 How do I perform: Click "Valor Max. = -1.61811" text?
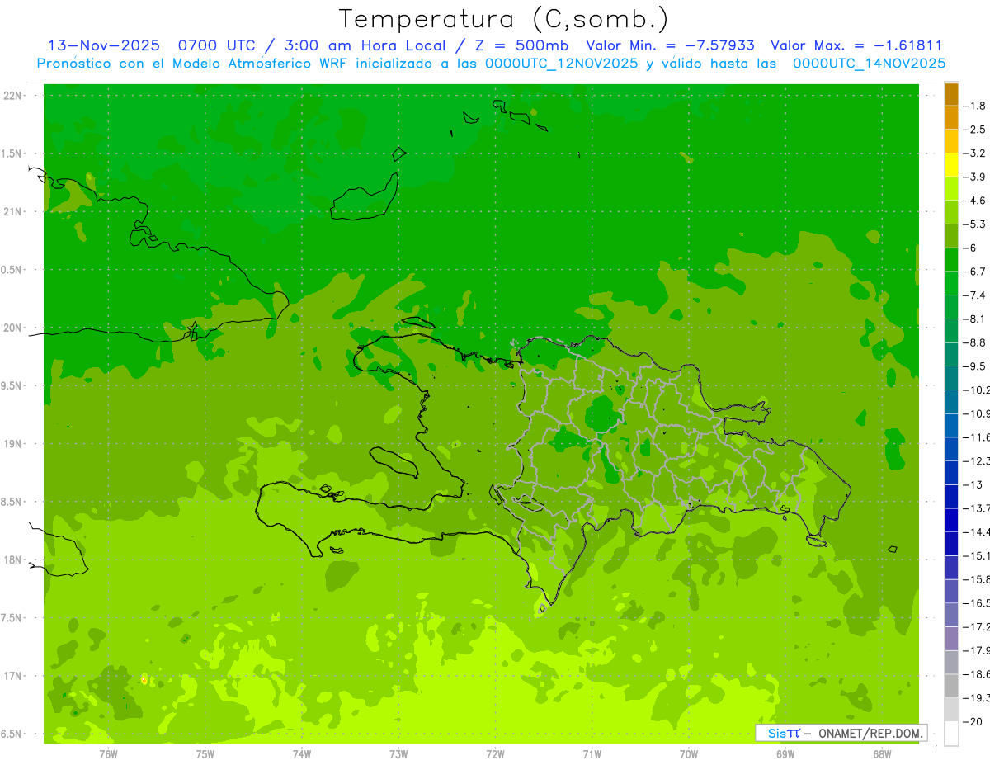(x=856, y=45)
